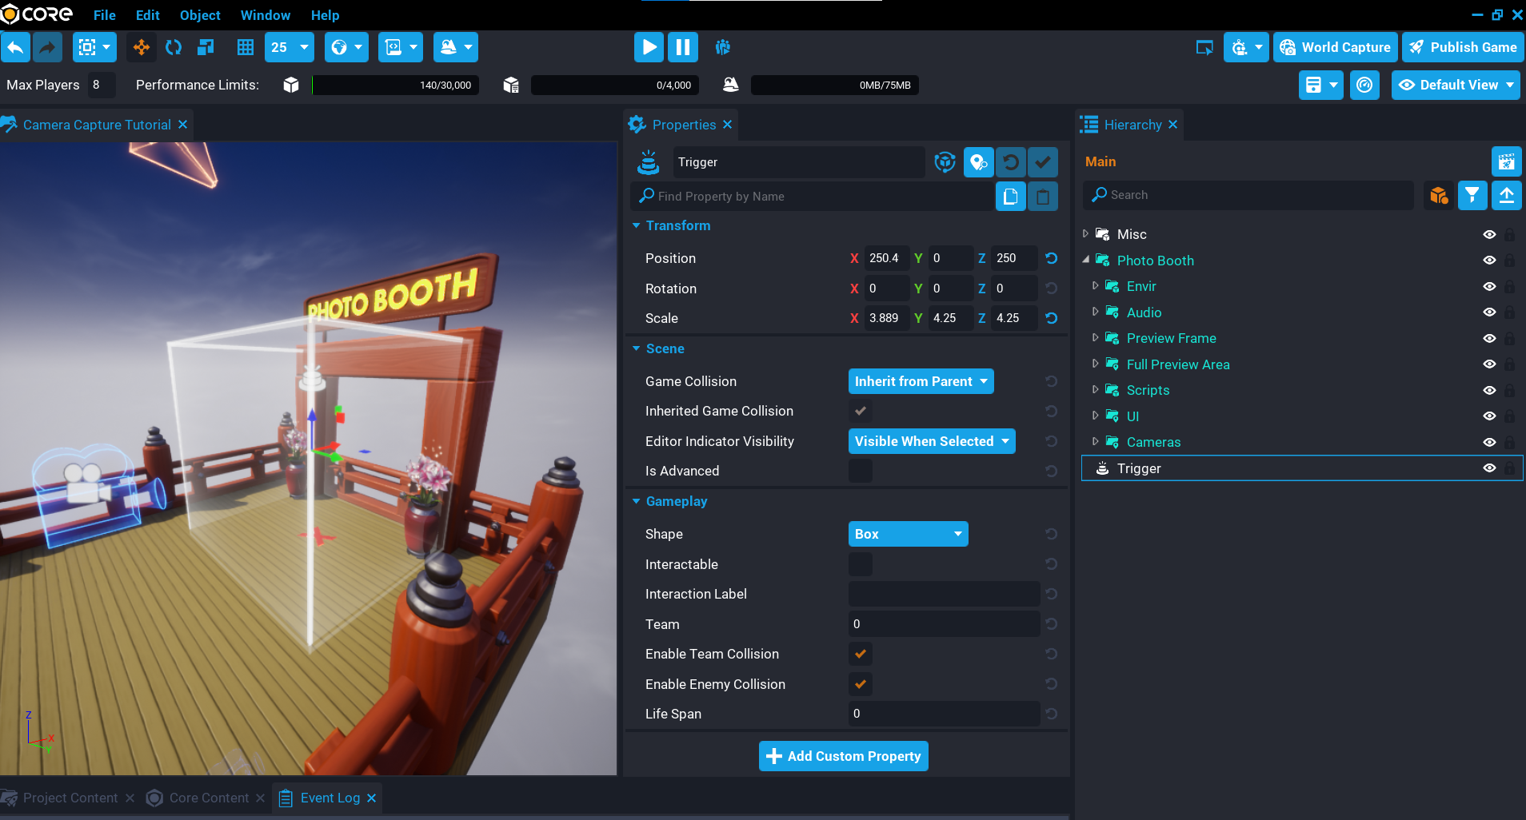This screenshot has height=820, width=1526.
Task: Select the move transform tool
Action: pos(142,47)
